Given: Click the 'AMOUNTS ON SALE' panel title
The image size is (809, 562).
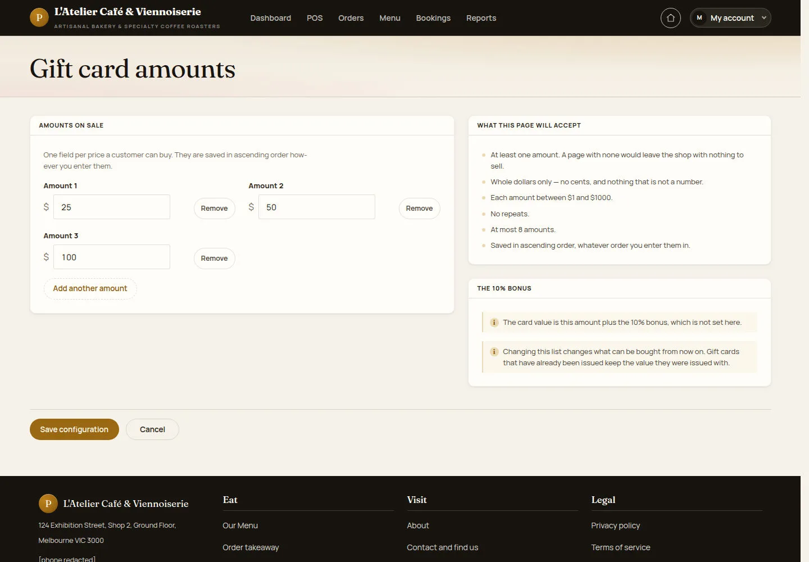Looking at the screenshot, I should click(71, 125).
